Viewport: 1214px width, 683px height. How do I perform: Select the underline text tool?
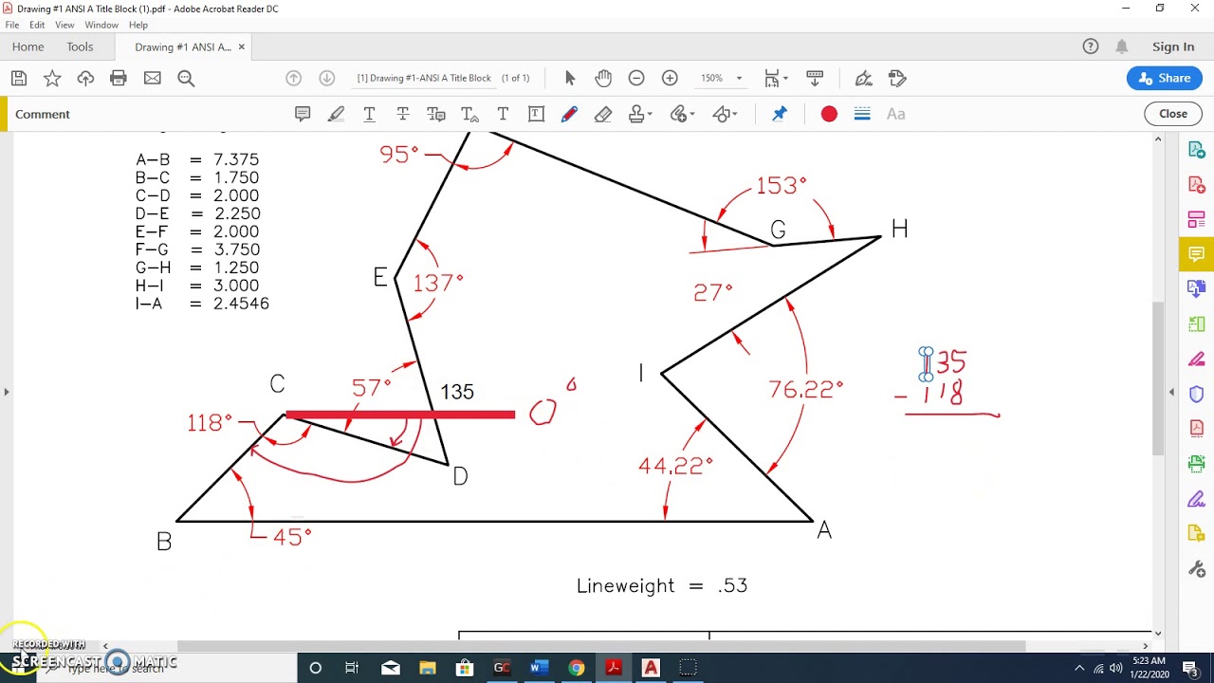(x=369, y=114)
